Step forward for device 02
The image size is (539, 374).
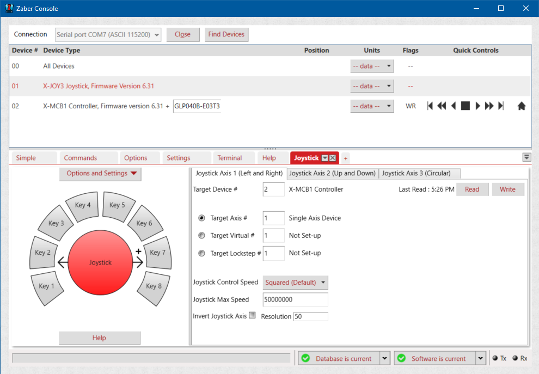pos(477,106)
